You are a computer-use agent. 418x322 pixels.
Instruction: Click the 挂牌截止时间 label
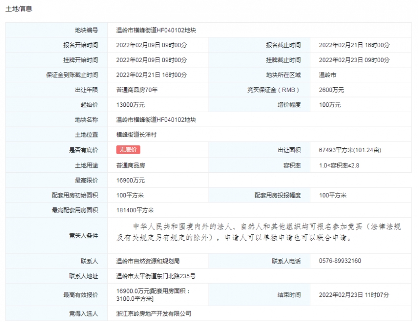click(x=283, y=60)
